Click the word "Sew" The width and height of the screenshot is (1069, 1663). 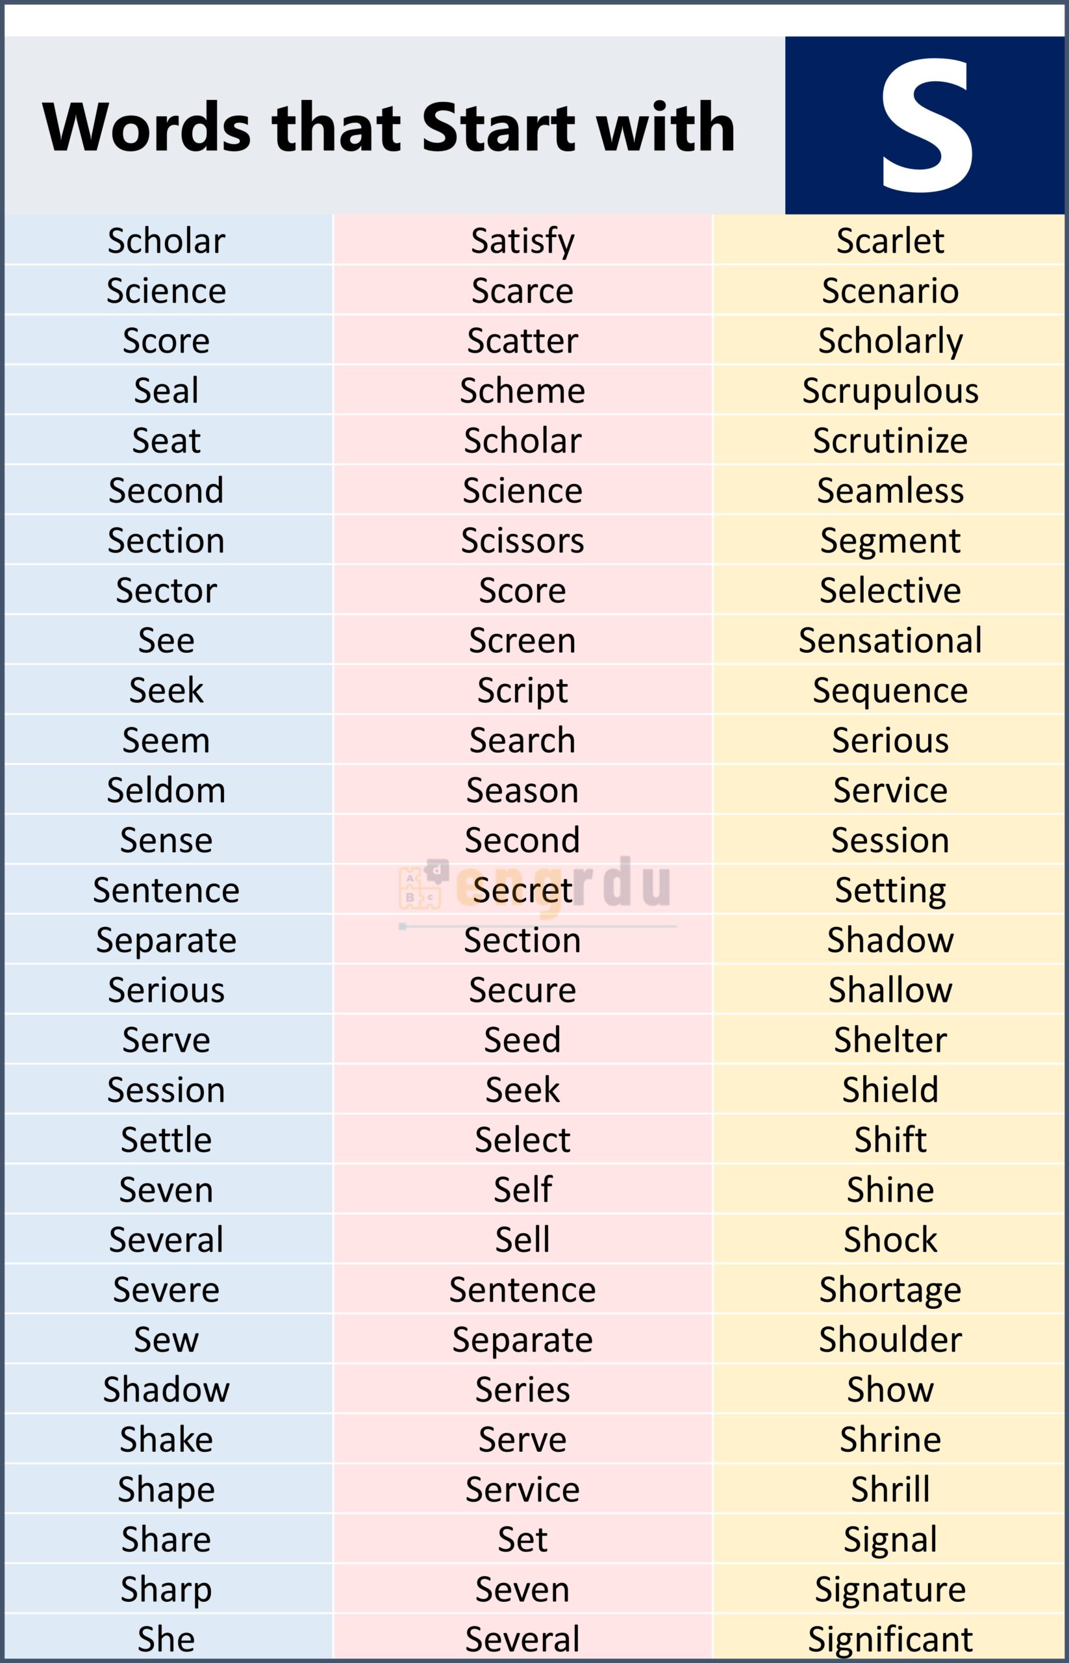pyautogui.click(x=166, y=1339)
